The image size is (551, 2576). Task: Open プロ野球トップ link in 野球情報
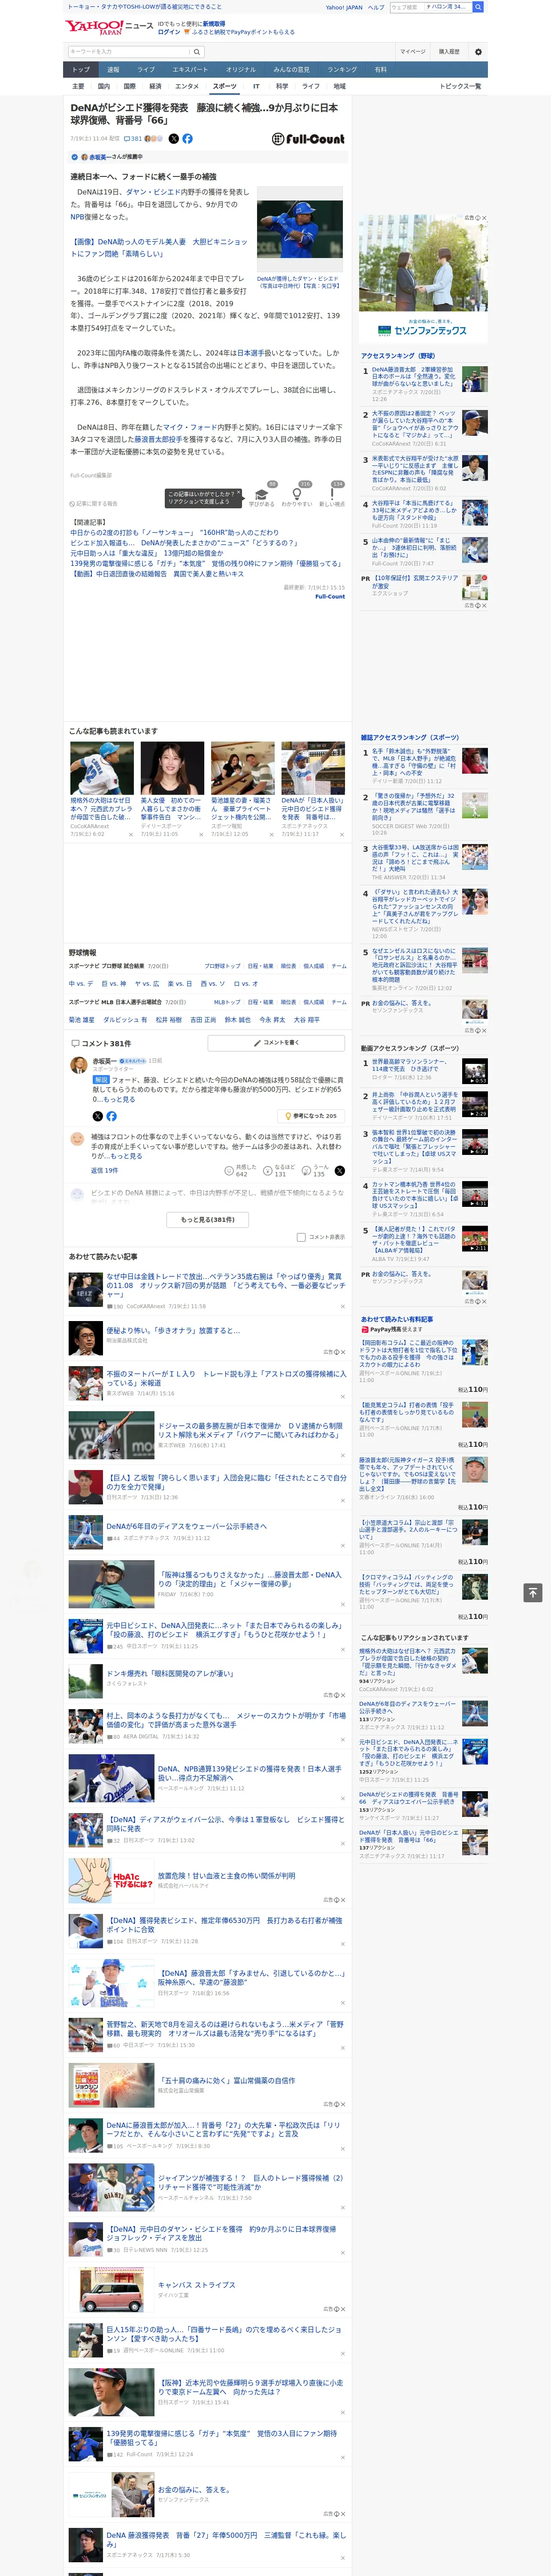coord(222,966)
